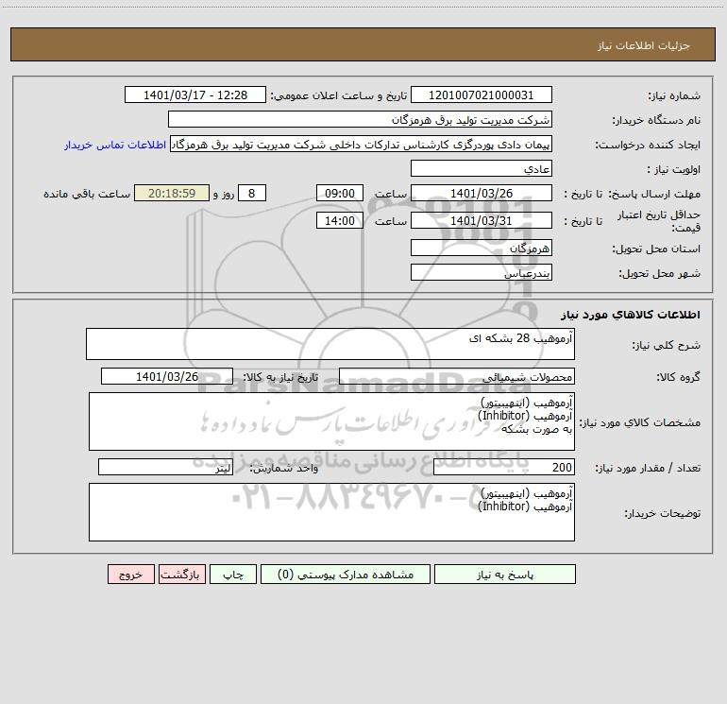The image size is (727, 704).
Task: Open 'مشاهده مدارک پیوستی (0)' attachments button
Action: (x=346, y=574)
